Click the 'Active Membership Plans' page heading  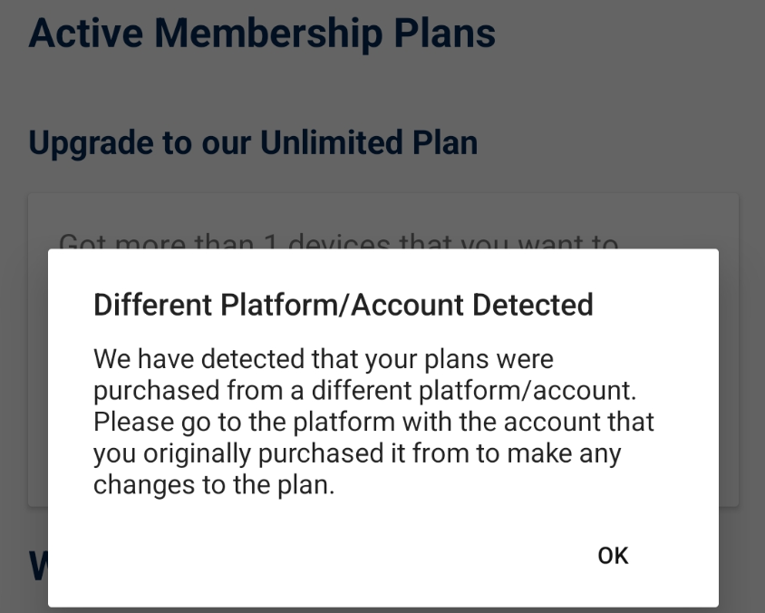pos(262,34)
